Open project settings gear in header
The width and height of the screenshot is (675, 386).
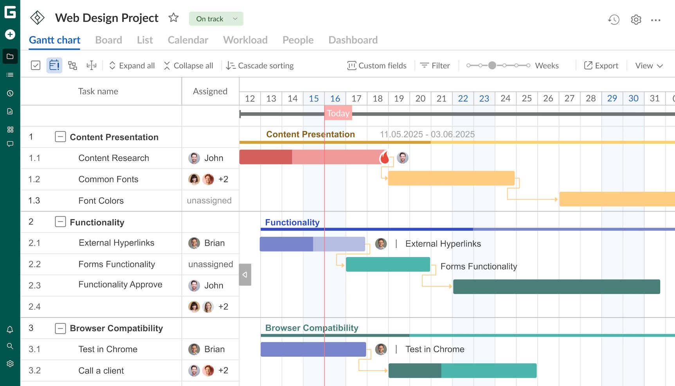pos(636,20)
